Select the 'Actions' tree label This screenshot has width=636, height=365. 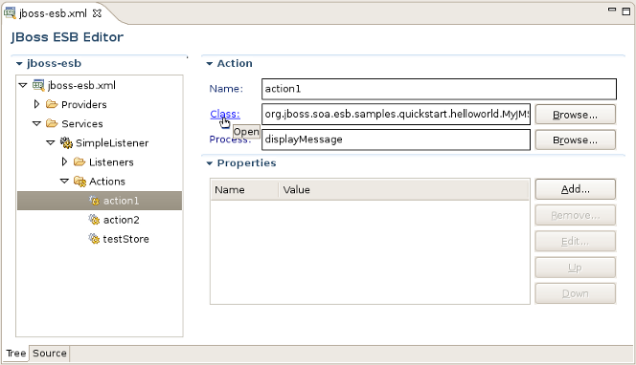click(x=107, y=182)
